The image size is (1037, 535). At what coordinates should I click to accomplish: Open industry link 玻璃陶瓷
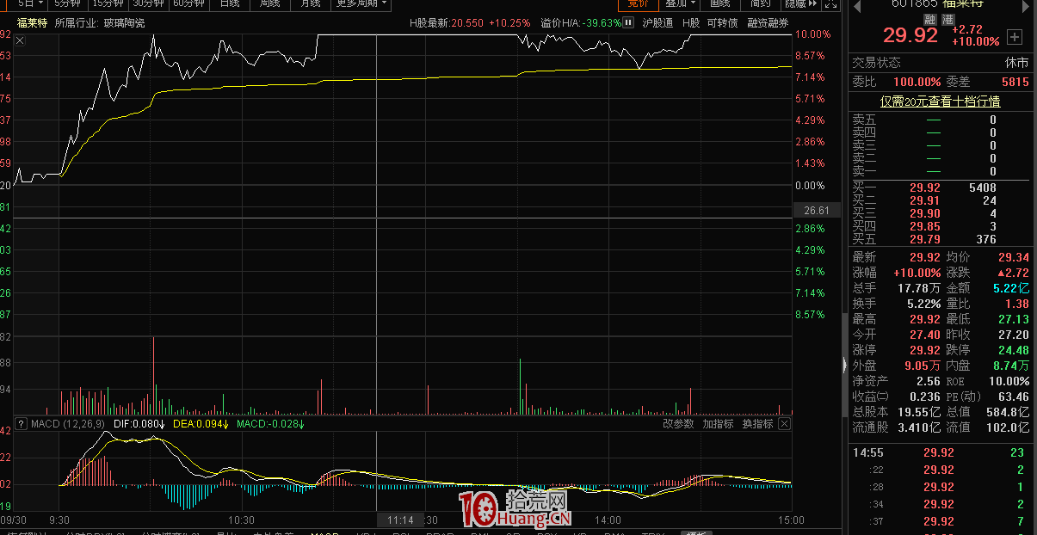(x=124, y=23)
